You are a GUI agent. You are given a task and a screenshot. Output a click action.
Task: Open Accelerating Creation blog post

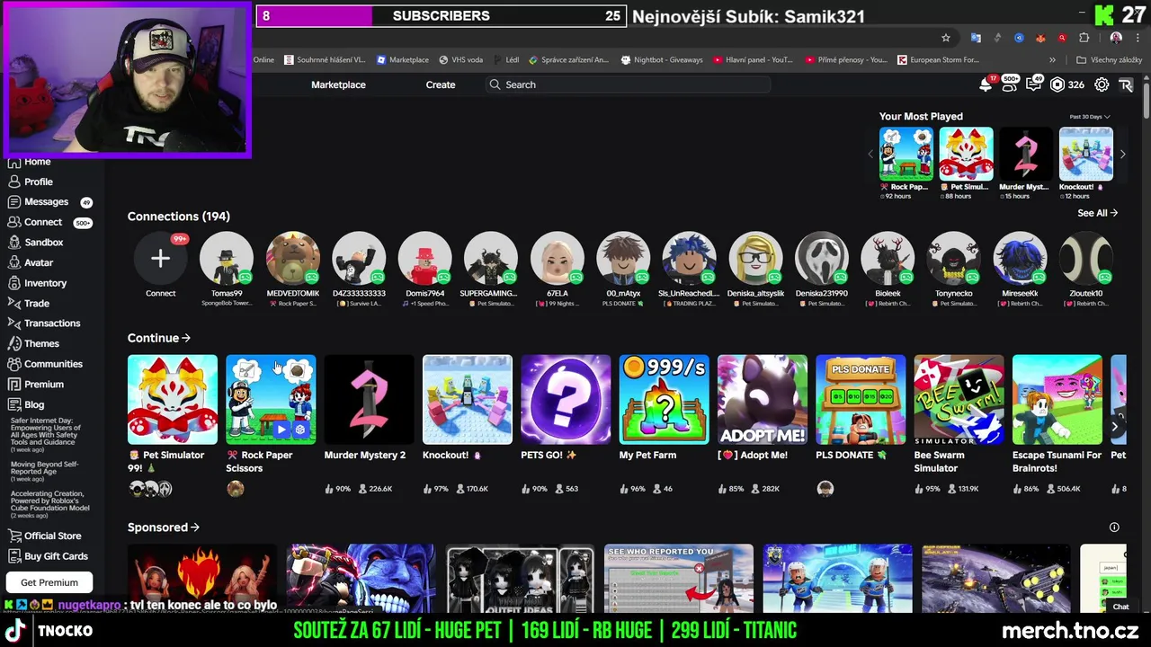point(49,505)
